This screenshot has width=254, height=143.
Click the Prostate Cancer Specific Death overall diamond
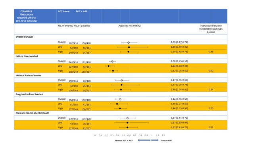[127, 118]
